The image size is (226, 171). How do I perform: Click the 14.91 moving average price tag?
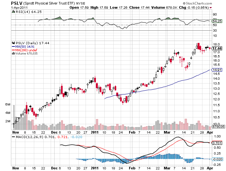click(x=217, y=70)
